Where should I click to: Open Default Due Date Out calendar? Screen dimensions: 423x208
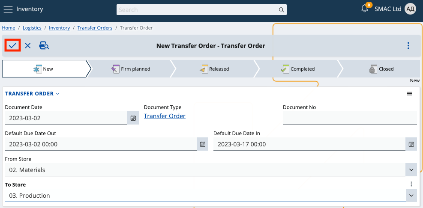point(203,144)
